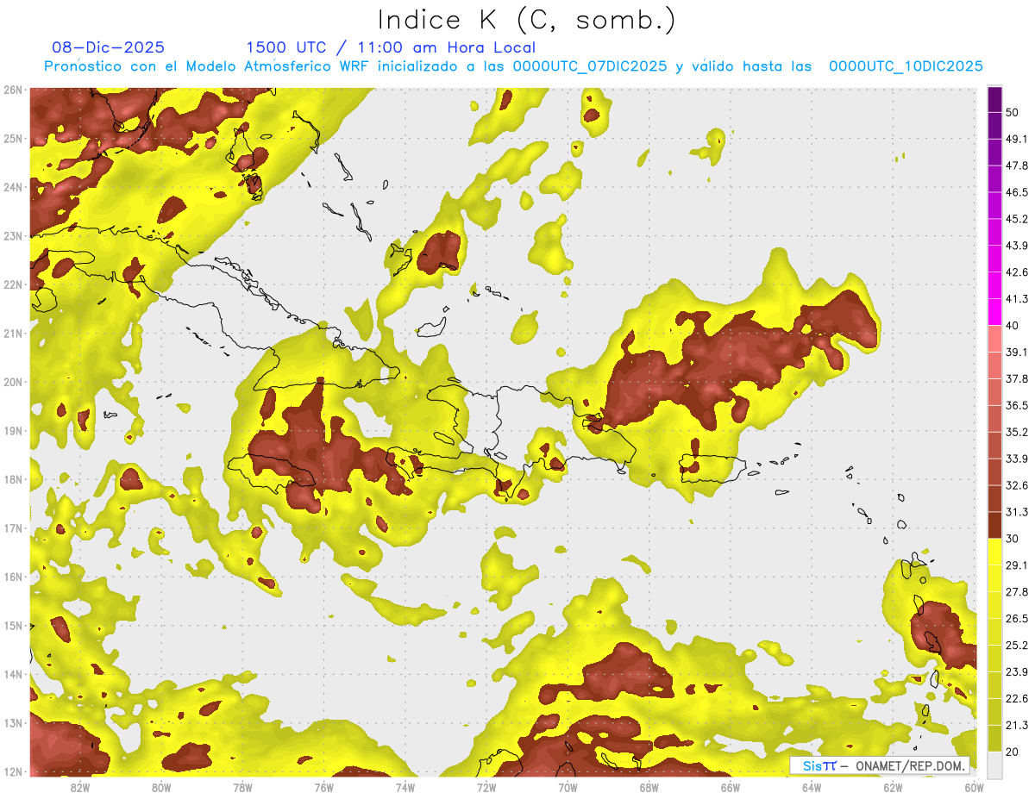
Task: Click the '0000UTC_07DIC2025' initialization timestamp
Action: [x=590, y=66]
